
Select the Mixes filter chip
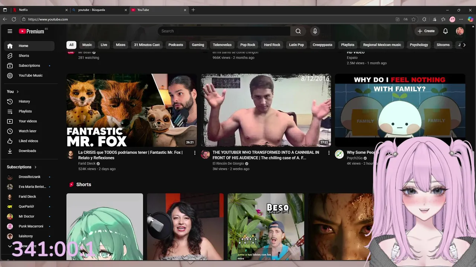120,45
